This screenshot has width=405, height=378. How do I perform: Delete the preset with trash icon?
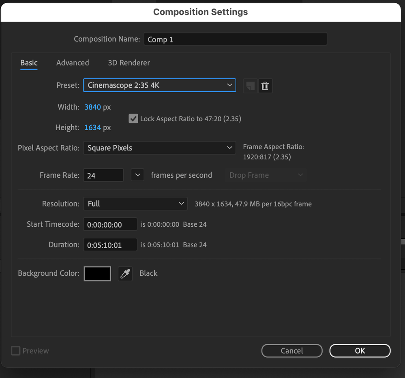coord(265,86)
